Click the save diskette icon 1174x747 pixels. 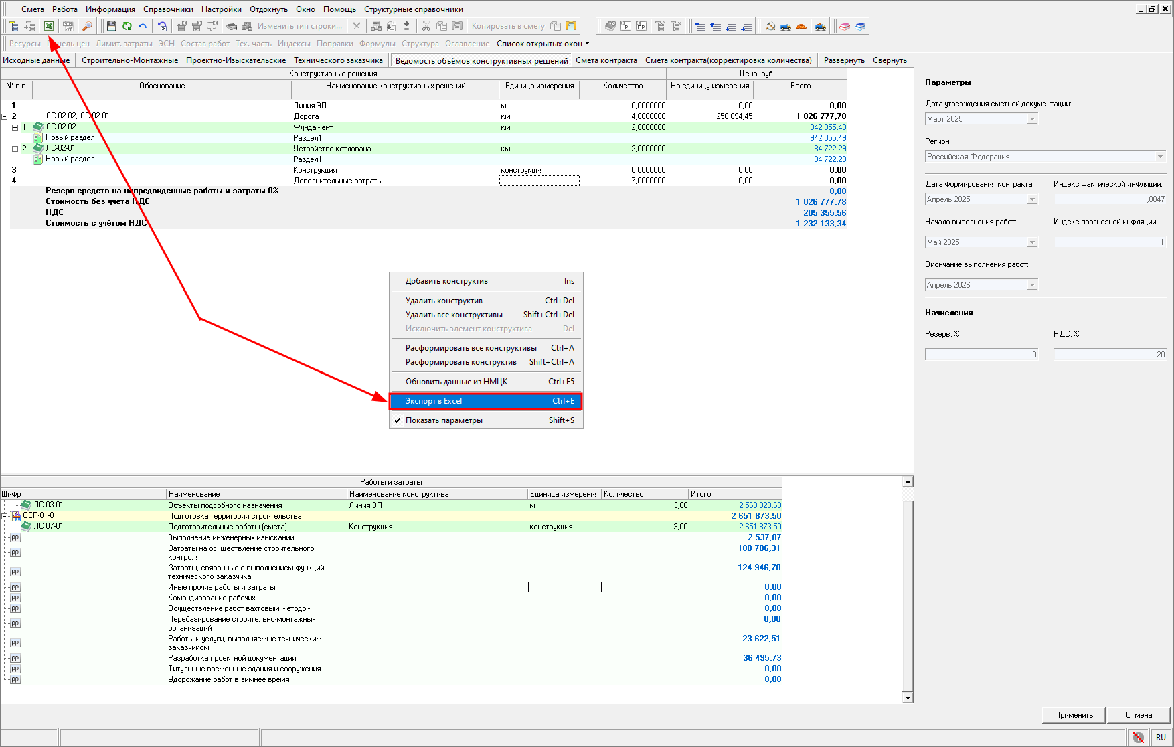click(112, 26)
